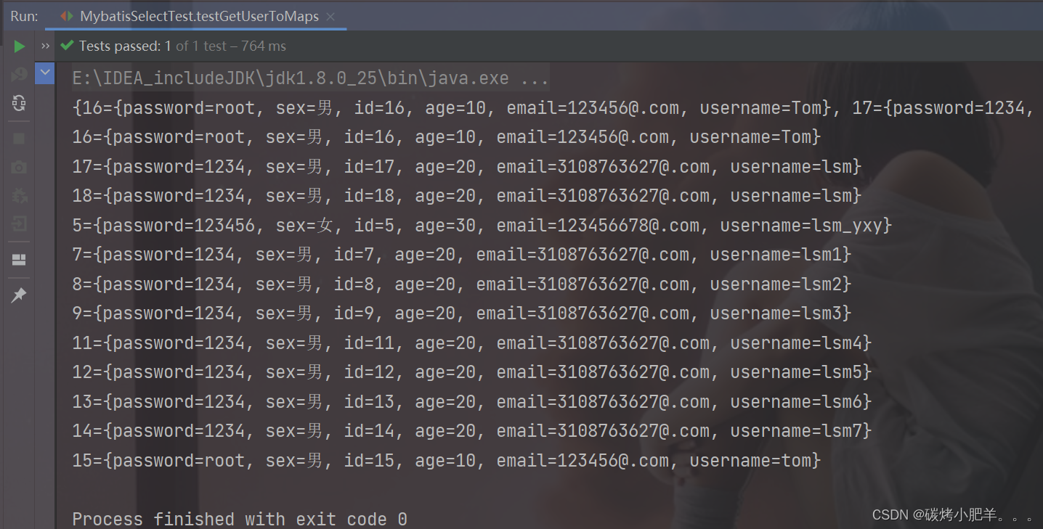Toggle the auto-test rerun icon
The width and height of the screenshot is (1043, 529).
click(20, 103)
